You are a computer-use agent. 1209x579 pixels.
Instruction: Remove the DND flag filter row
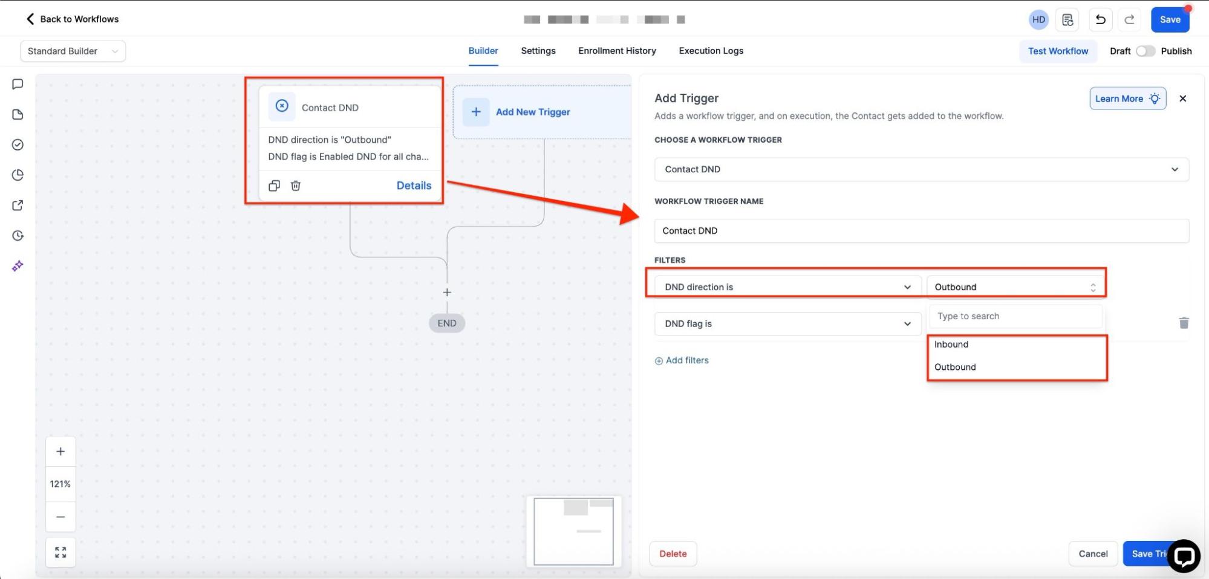point(1184,323)
